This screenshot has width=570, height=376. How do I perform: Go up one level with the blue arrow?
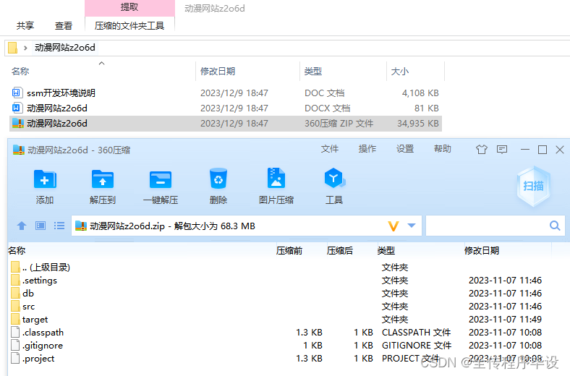22,226
